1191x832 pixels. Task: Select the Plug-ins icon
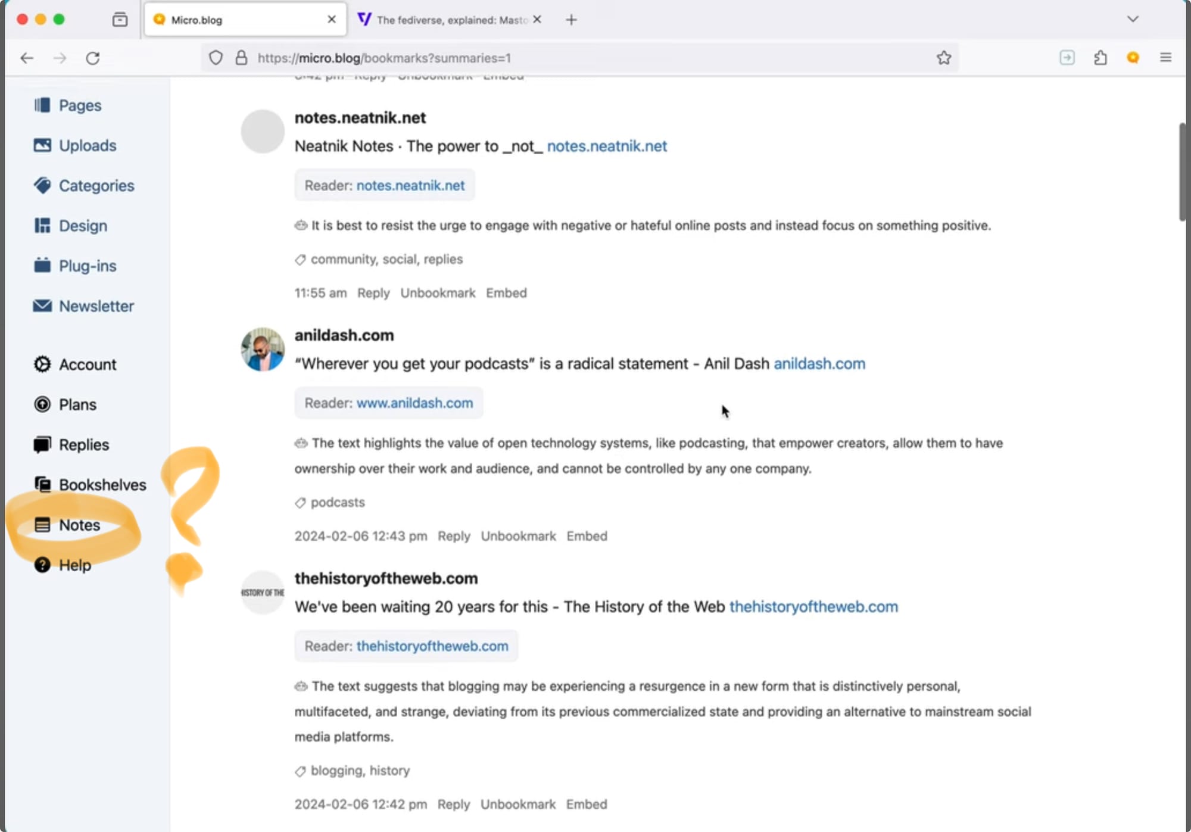click(42, 266)
